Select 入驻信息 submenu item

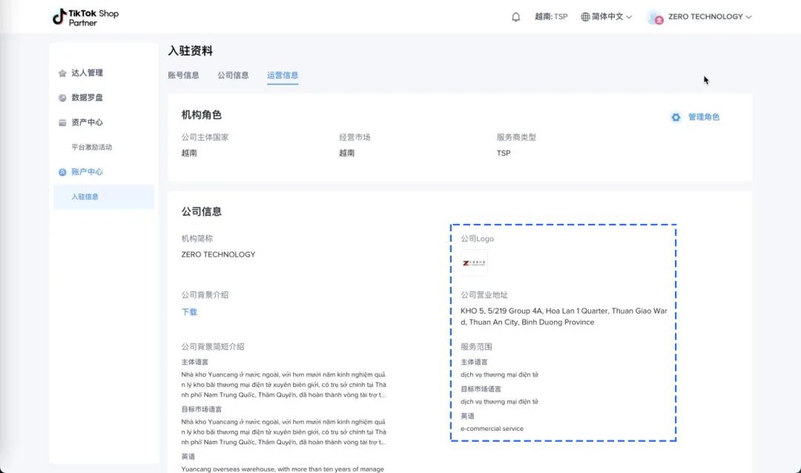point(104,196)
